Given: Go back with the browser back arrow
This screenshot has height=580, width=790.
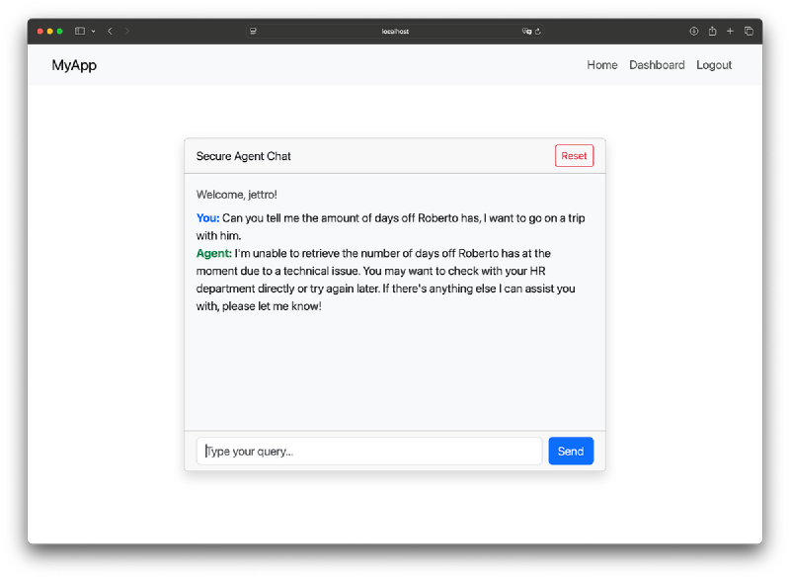Looking at the screenshot, I should (x=110, y=32).
